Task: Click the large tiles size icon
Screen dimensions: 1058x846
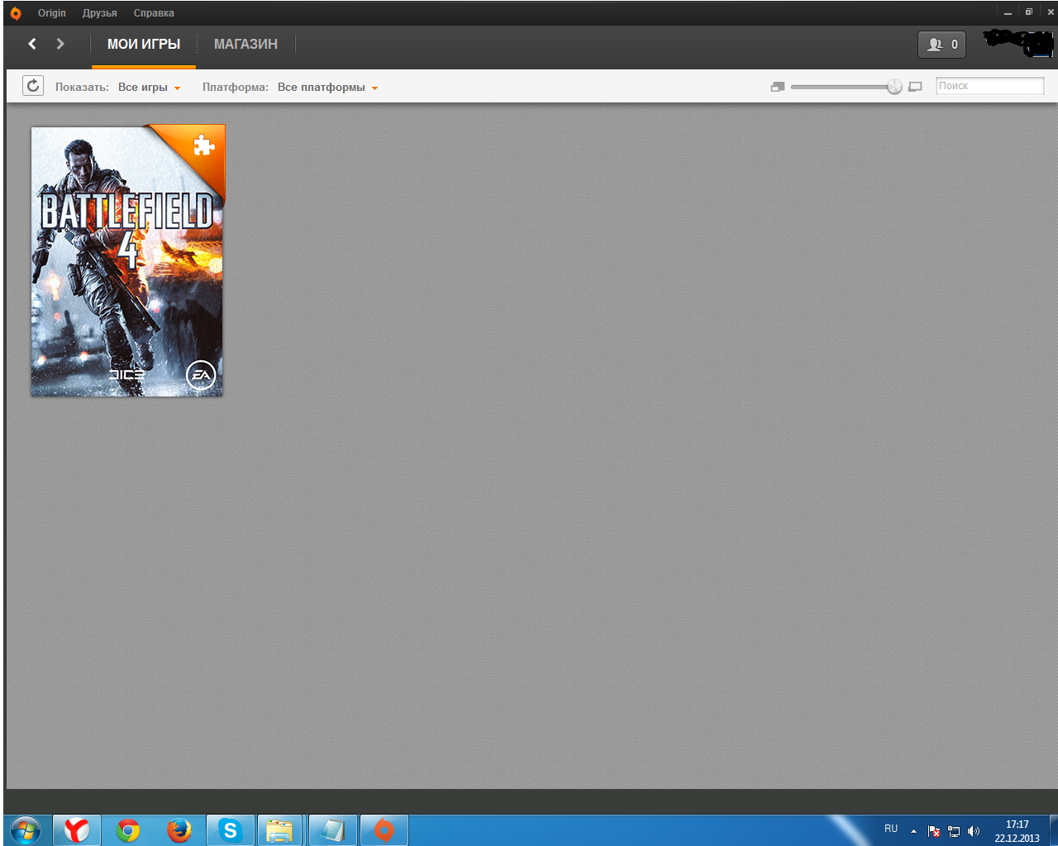Action: tap(915, 87)
